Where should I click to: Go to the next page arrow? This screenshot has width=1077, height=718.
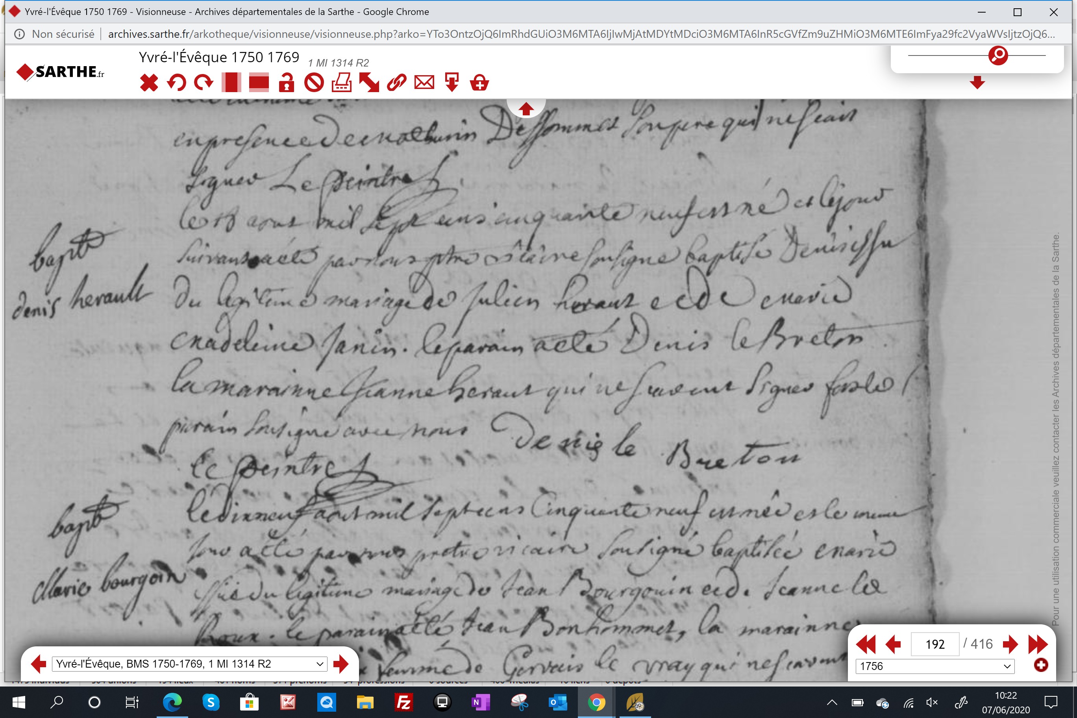1010,644
